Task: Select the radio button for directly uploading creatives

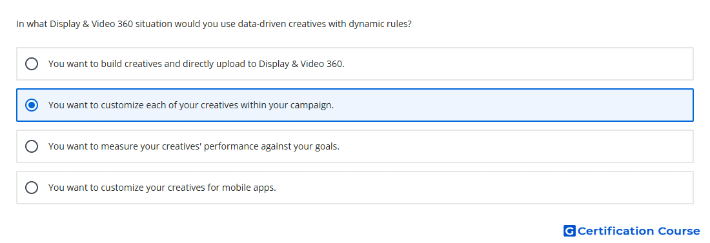Action: point(32,64)
